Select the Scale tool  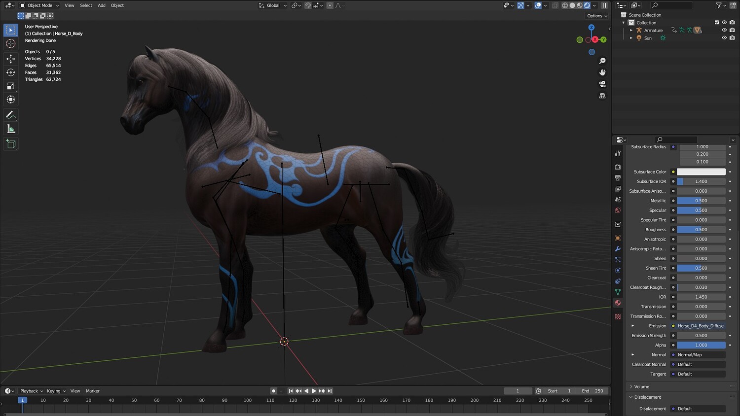pos(11,86)
